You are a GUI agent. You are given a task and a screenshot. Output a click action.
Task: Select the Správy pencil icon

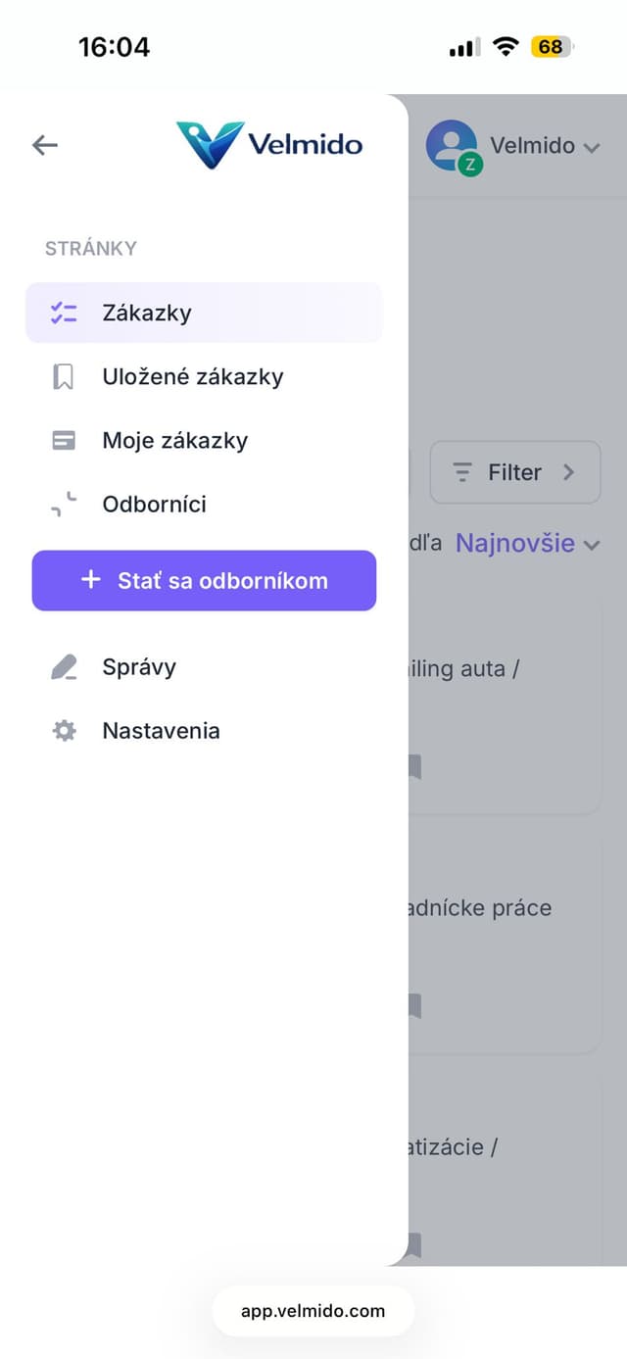pos(63,666)
